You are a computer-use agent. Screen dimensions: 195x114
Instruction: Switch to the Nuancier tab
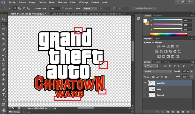tap(158, 16)
